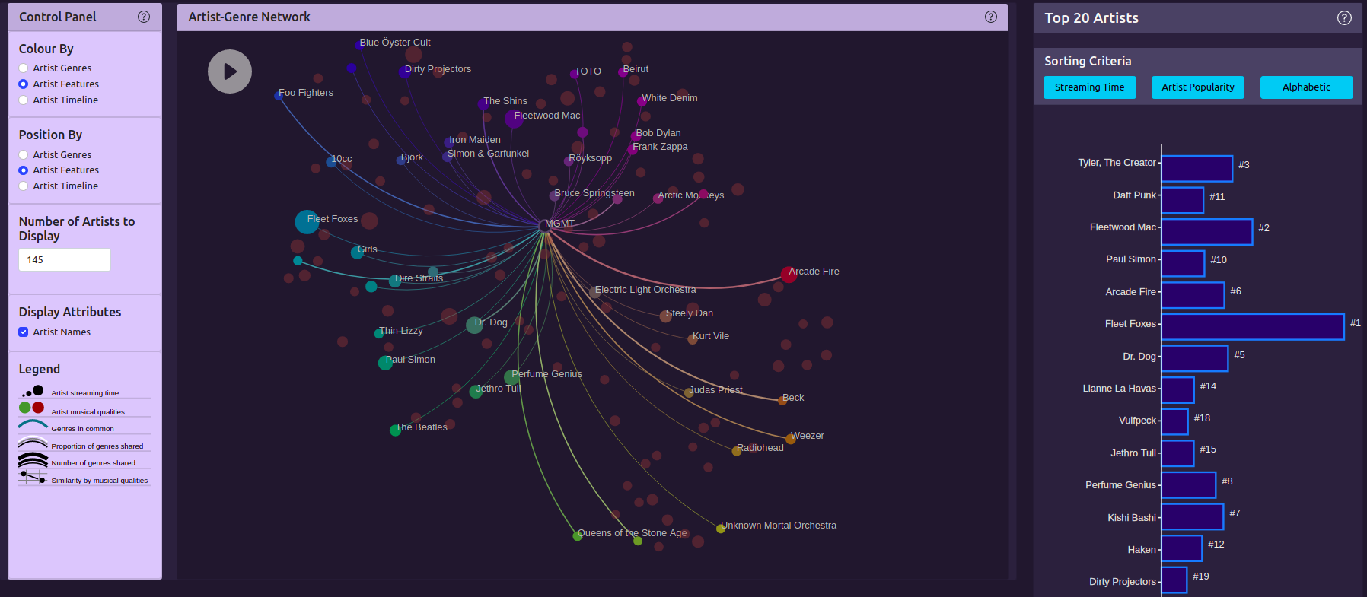Select the Foo Fighters node
This screenshot has height=597, width=1367.
(279, 96)
